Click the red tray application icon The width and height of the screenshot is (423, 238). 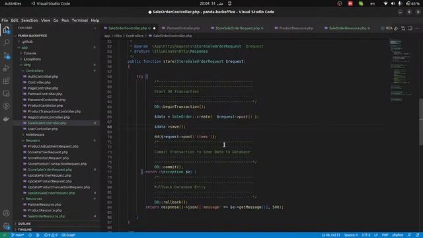pos(350,3)
